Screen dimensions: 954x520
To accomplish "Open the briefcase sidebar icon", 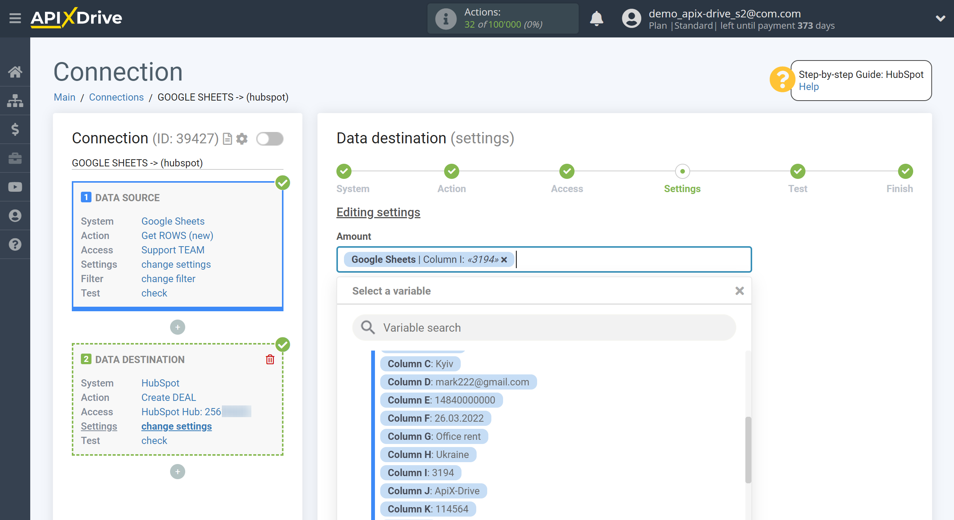I will click(x=15, y=158).
